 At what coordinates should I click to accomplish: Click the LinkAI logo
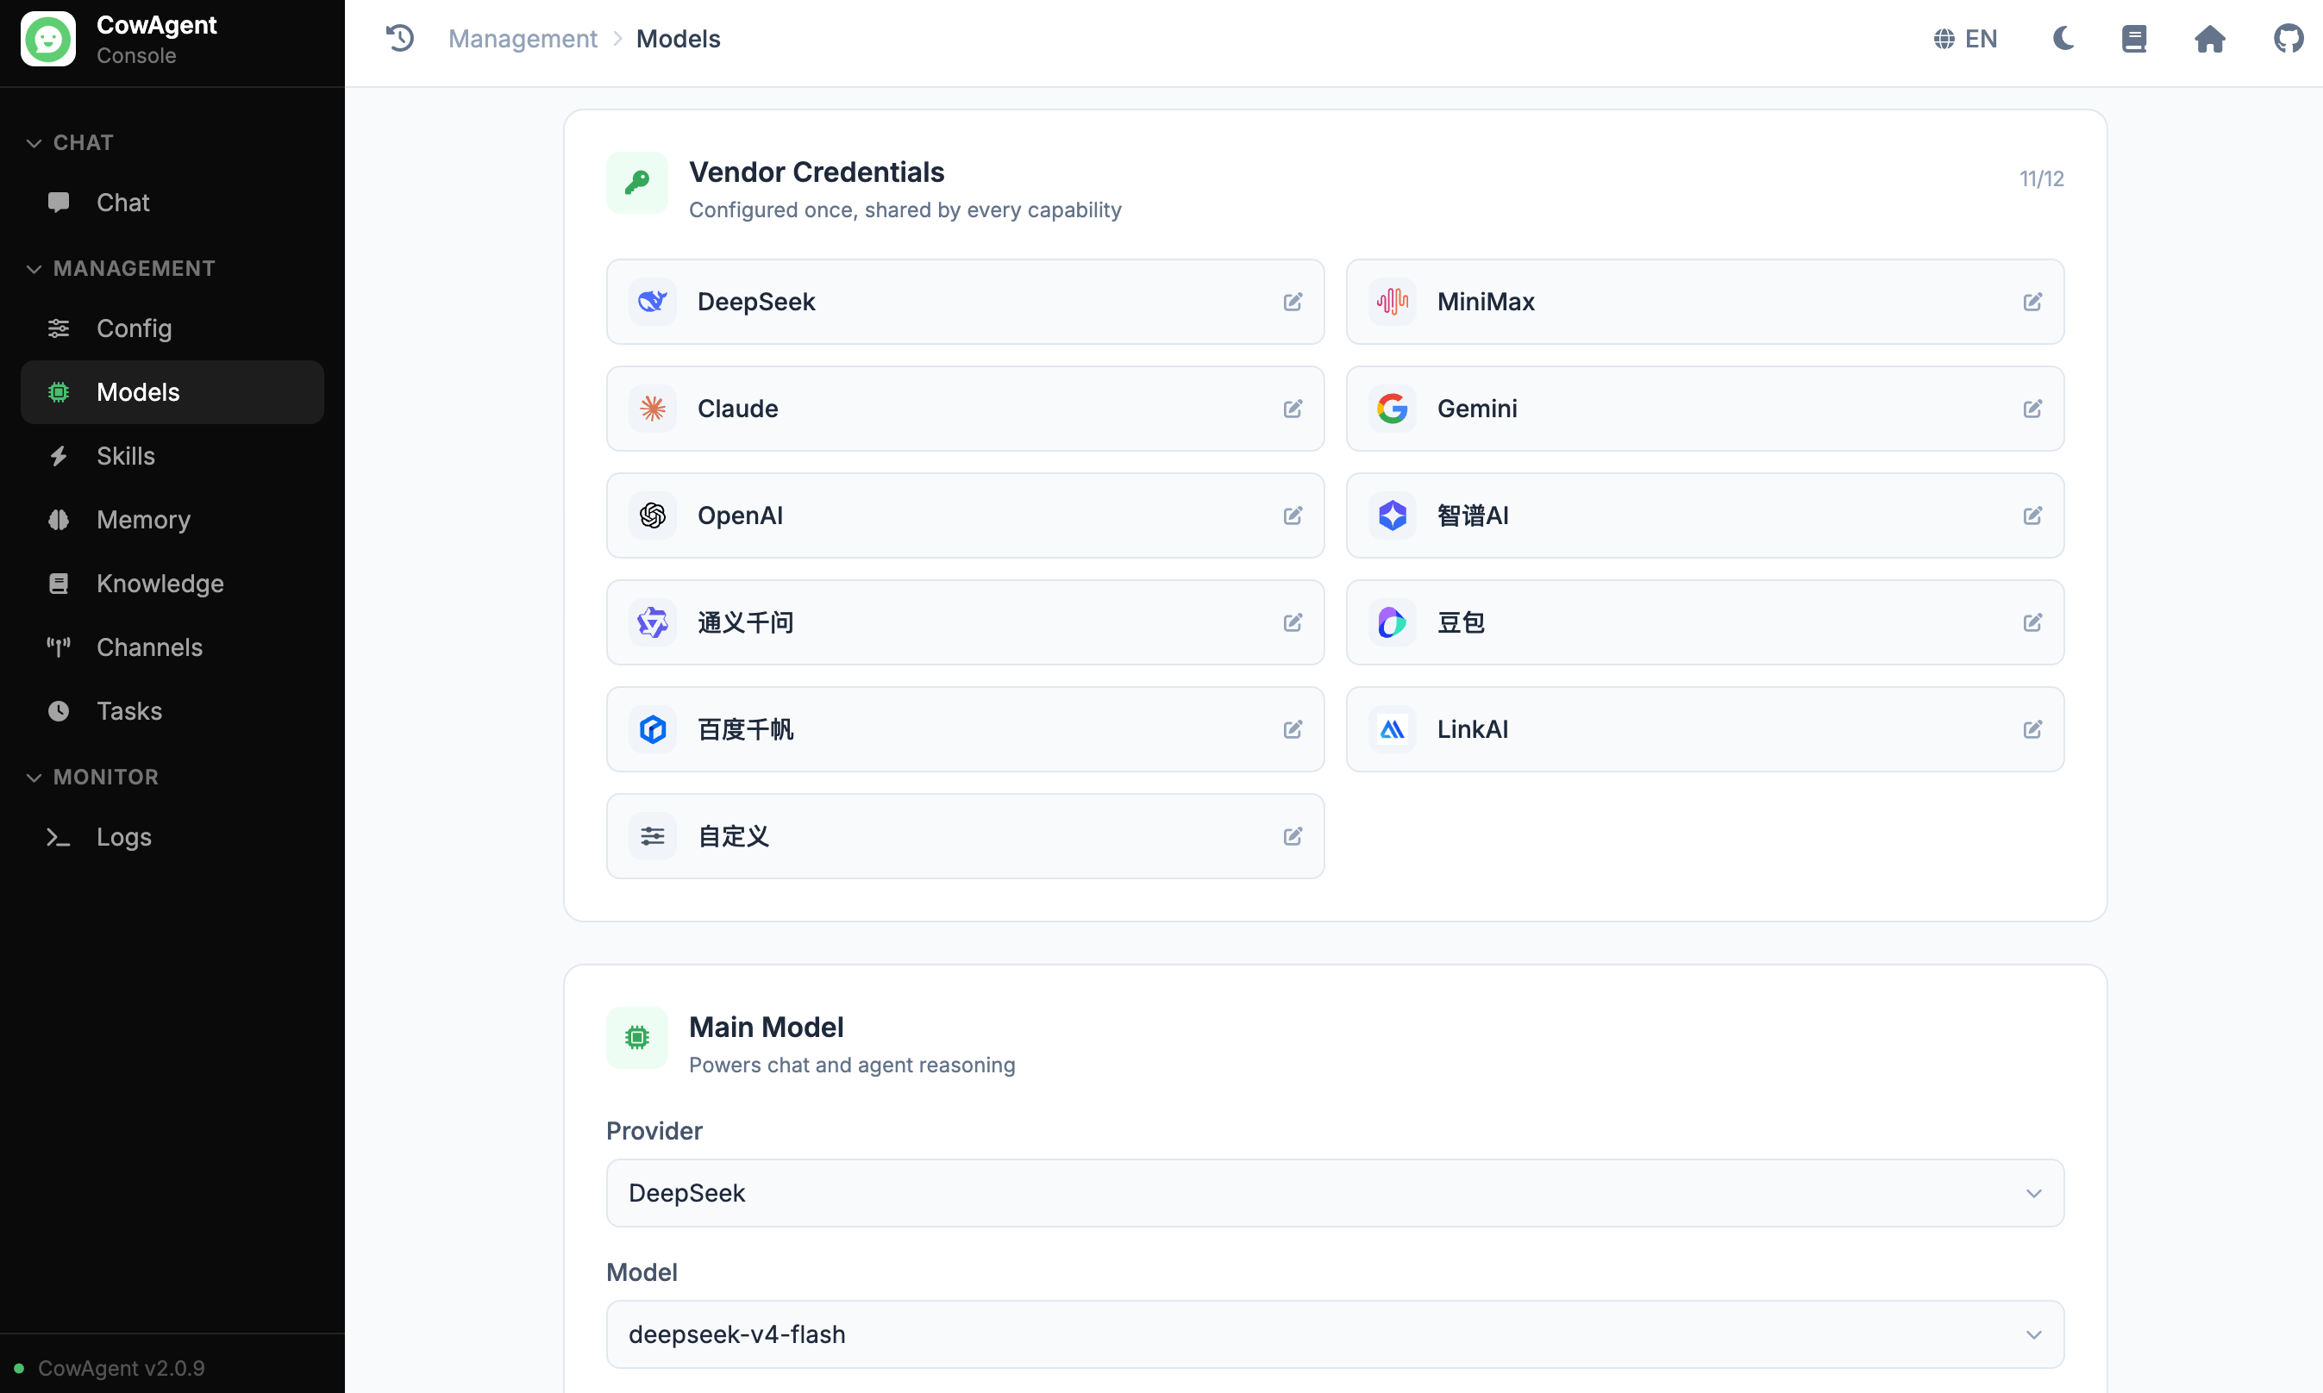click(1393, 729)
